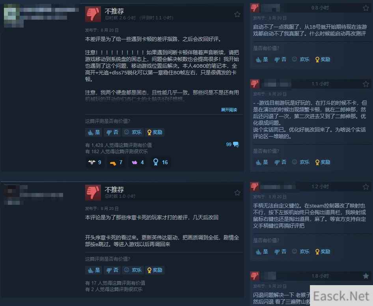Open the 99 comments bubble icon
Viewport: 373px width, 306px height.
tap(236, 145)
